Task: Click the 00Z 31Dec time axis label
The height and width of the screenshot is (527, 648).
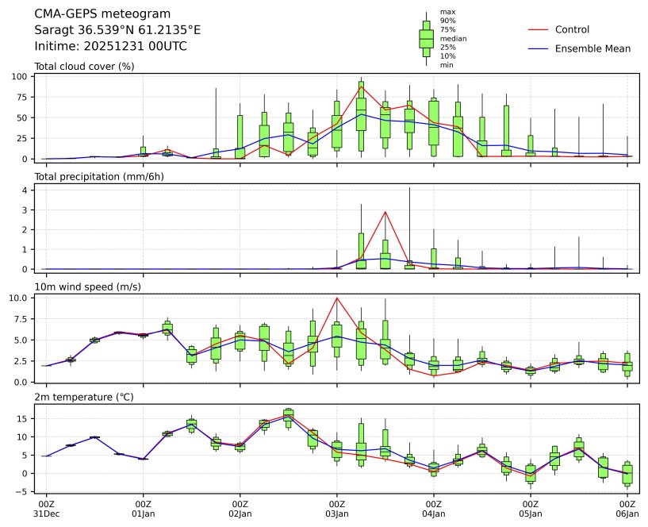Action: [x=47, y=509]
